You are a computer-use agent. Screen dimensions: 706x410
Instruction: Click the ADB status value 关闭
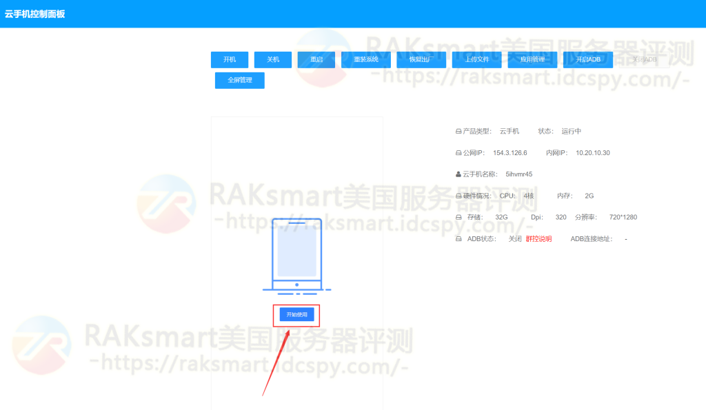click(x=514, y=239)
